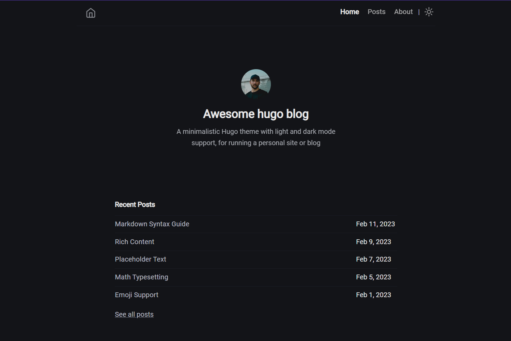Click the Feb 5, 2023 date next to Math Typesetting

click(x=373, y=277)
